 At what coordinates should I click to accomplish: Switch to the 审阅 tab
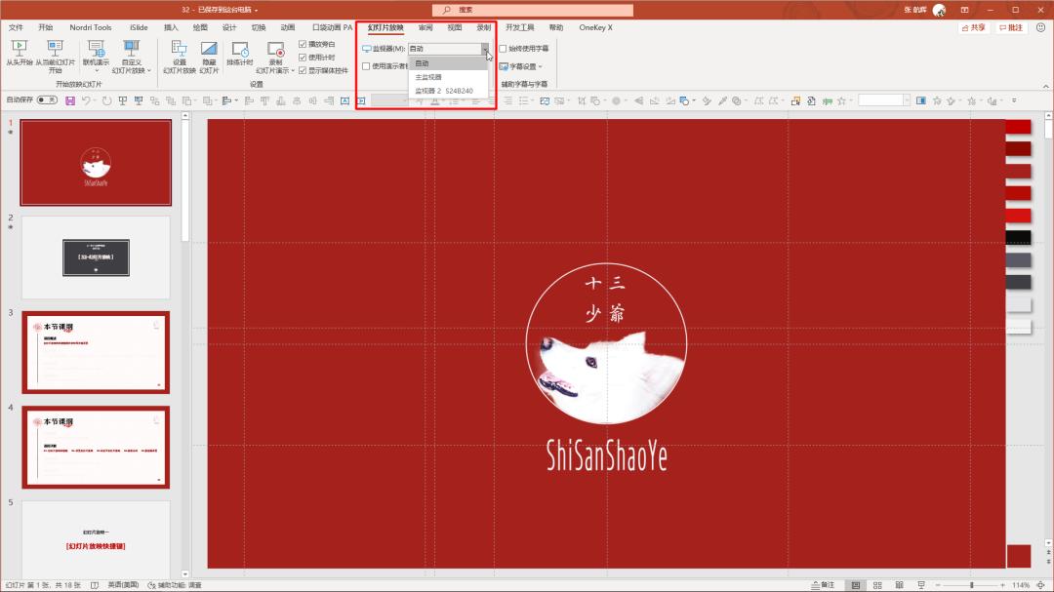click(426, 27)
